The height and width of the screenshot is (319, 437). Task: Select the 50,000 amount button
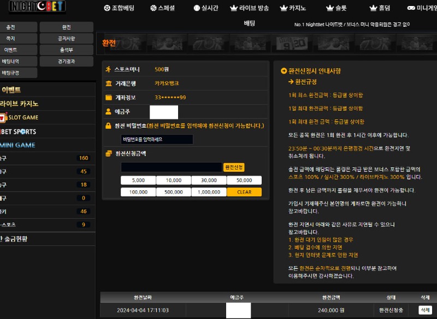click(244, 180)
